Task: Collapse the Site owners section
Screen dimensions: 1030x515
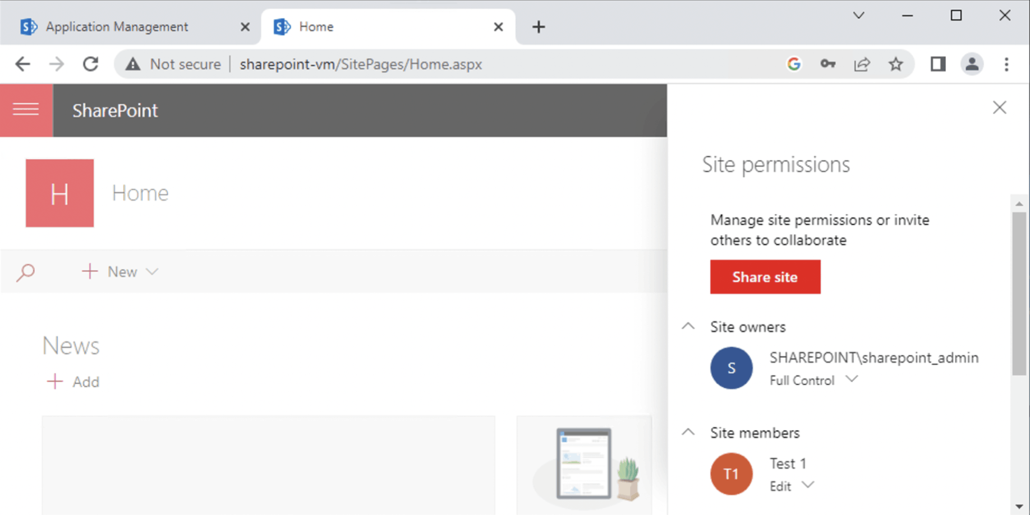Action: tap(688, 327)
